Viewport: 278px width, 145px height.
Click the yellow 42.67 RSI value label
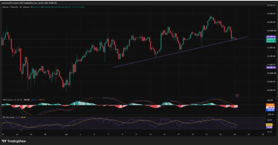(269, 125)
